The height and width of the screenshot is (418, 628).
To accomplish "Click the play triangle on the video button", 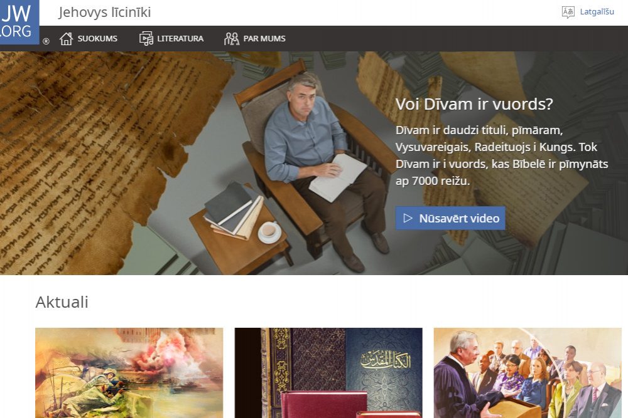I will tap(408, 218).
